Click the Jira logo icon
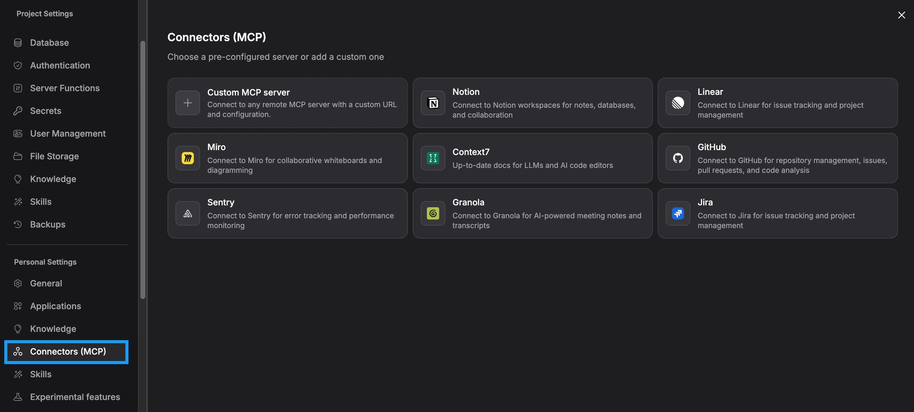 (677, 213)
